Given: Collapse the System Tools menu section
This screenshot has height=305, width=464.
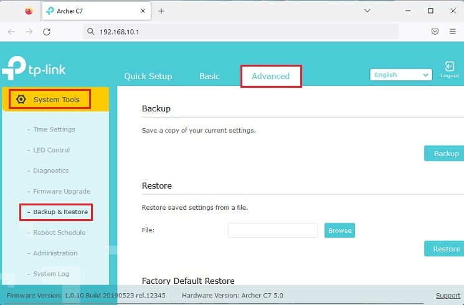Looking at the screenshot, I should 55,100.
